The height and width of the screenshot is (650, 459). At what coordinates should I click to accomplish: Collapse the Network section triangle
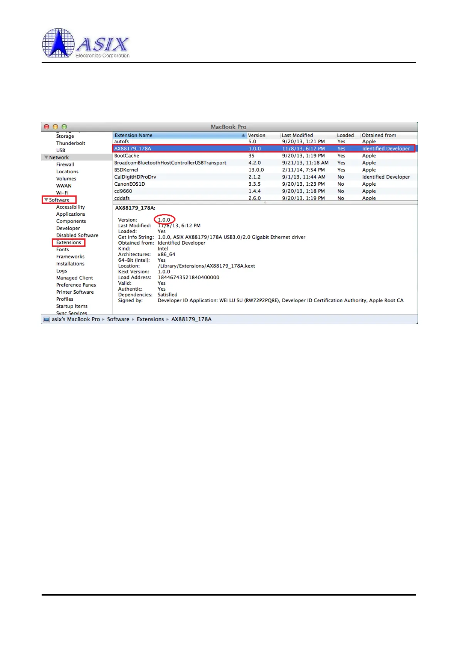point(46,157)
